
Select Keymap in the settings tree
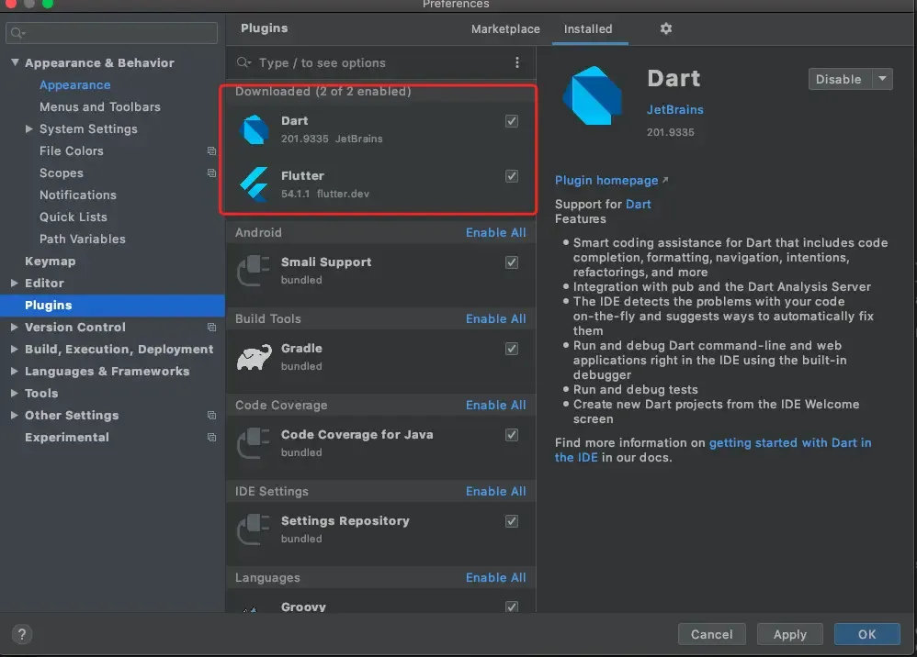pos(51,261)
